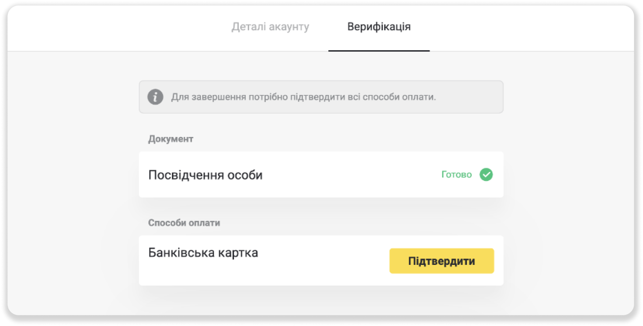
Task: Click the yellow confirm button for bank card
Action: coord(441,260)
